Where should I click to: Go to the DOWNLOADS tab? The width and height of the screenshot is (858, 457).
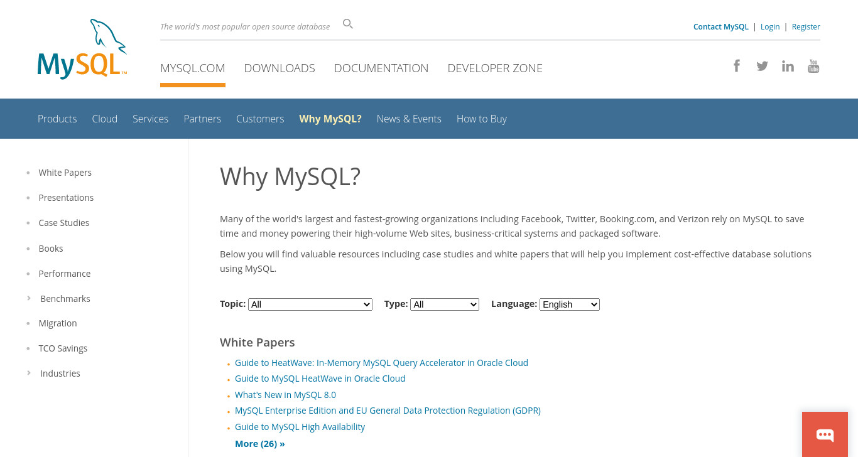point(280,68)
